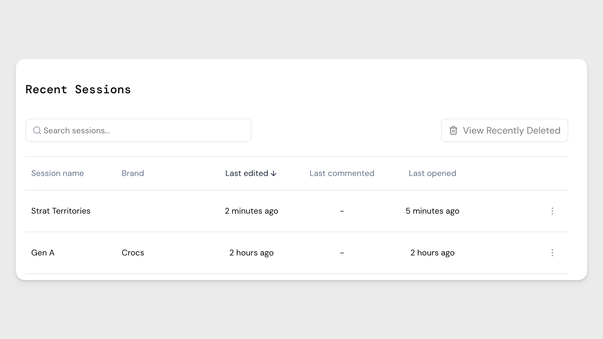Screen dimensions: 603x339
Task: Click the Last edited sort arrow
Action: pyautogui.click(x=274, y=174)
